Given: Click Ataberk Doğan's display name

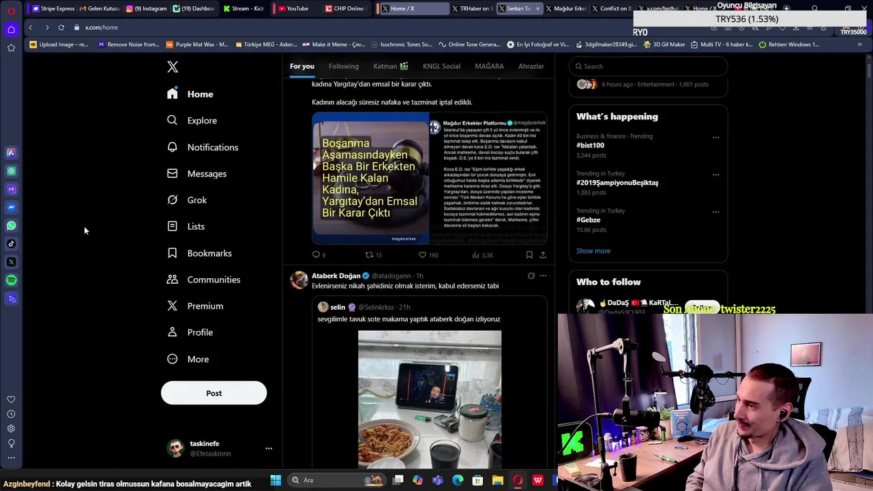Looking at the screenshot, I should coord(336,276).
